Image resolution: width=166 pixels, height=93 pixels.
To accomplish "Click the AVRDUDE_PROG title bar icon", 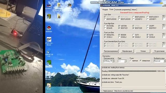I will click(x=102, y=5).
